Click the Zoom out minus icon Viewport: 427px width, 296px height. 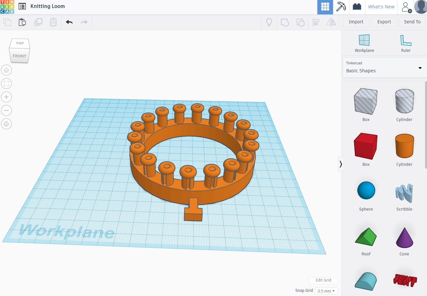[6, 110]
